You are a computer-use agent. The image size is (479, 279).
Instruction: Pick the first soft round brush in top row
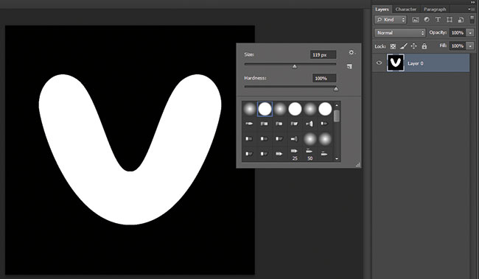(250, 109)
